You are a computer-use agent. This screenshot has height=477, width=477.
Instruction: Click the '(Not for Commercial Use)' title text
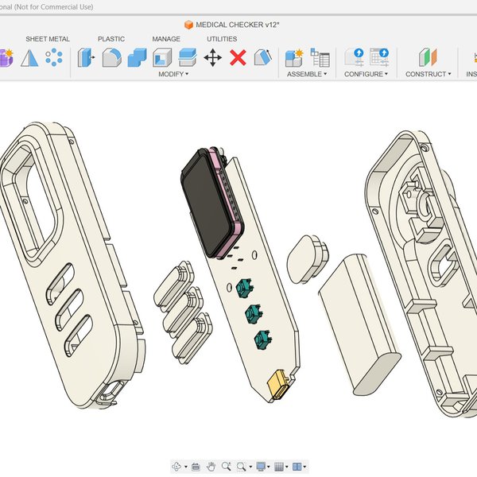click(x=54, y=6)
